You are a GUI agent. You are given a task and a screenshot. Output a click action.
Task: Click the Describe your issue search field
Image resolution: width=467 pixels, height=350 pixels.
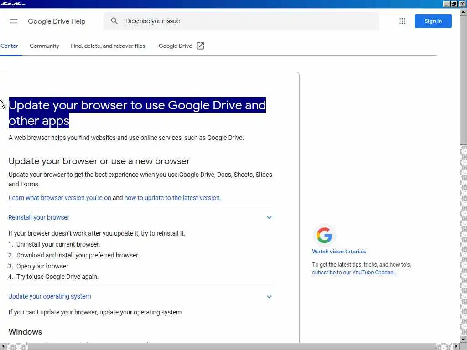(241, 21)
